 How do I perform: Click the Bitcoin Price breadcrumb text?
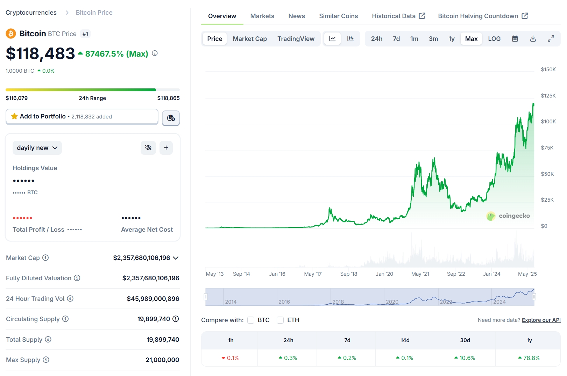point(94,13)
